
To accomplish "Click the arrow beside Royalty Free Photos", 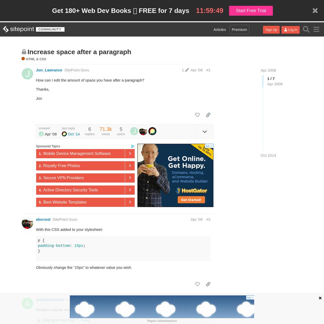I will [x=130, y=166].
